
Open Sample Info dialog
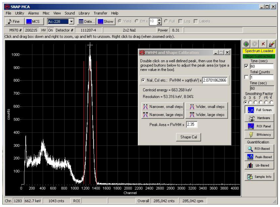pyautogui.click(x=259, y=177)
